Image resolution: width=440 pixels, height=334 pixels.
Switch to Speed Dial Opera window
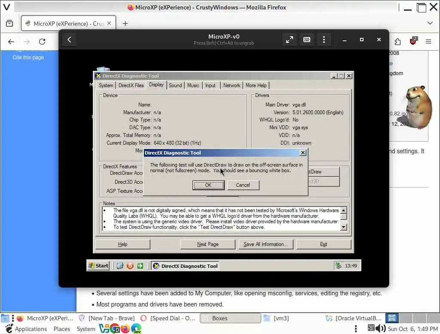168,318
